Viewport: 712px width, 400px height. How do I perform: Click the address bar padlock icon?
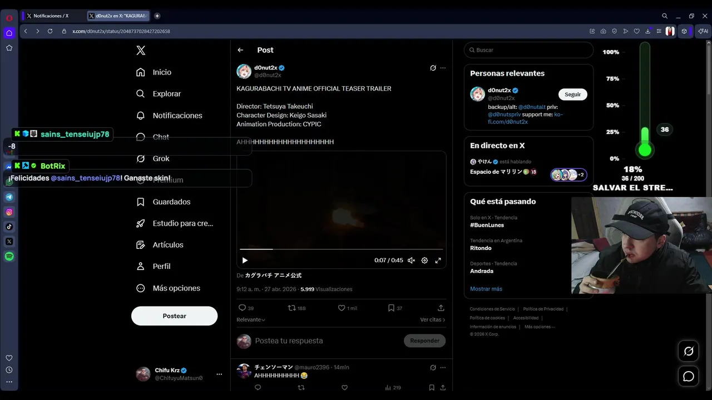tap(65, 31)
